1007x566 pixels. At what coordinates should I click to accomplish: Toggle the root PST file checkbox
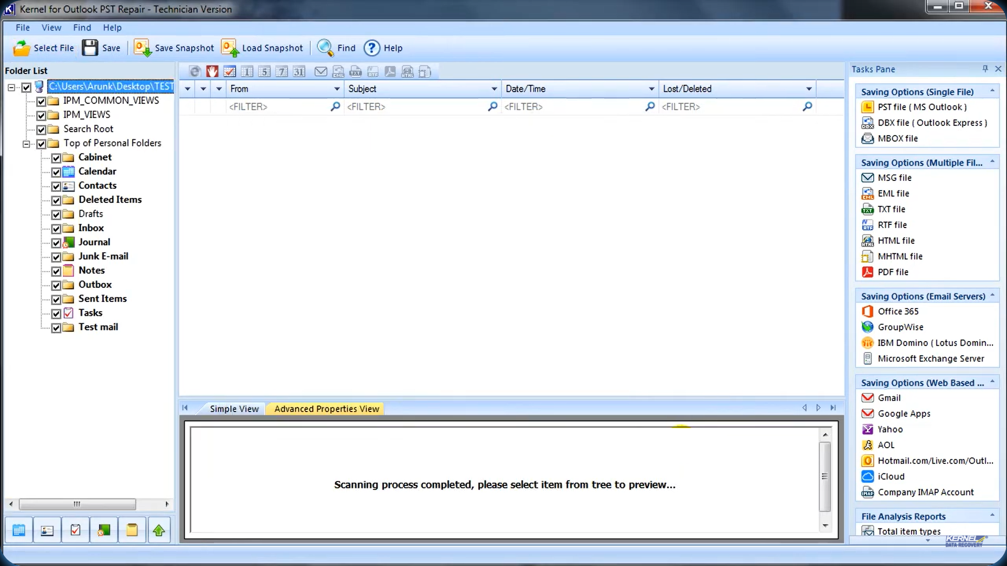26,87
